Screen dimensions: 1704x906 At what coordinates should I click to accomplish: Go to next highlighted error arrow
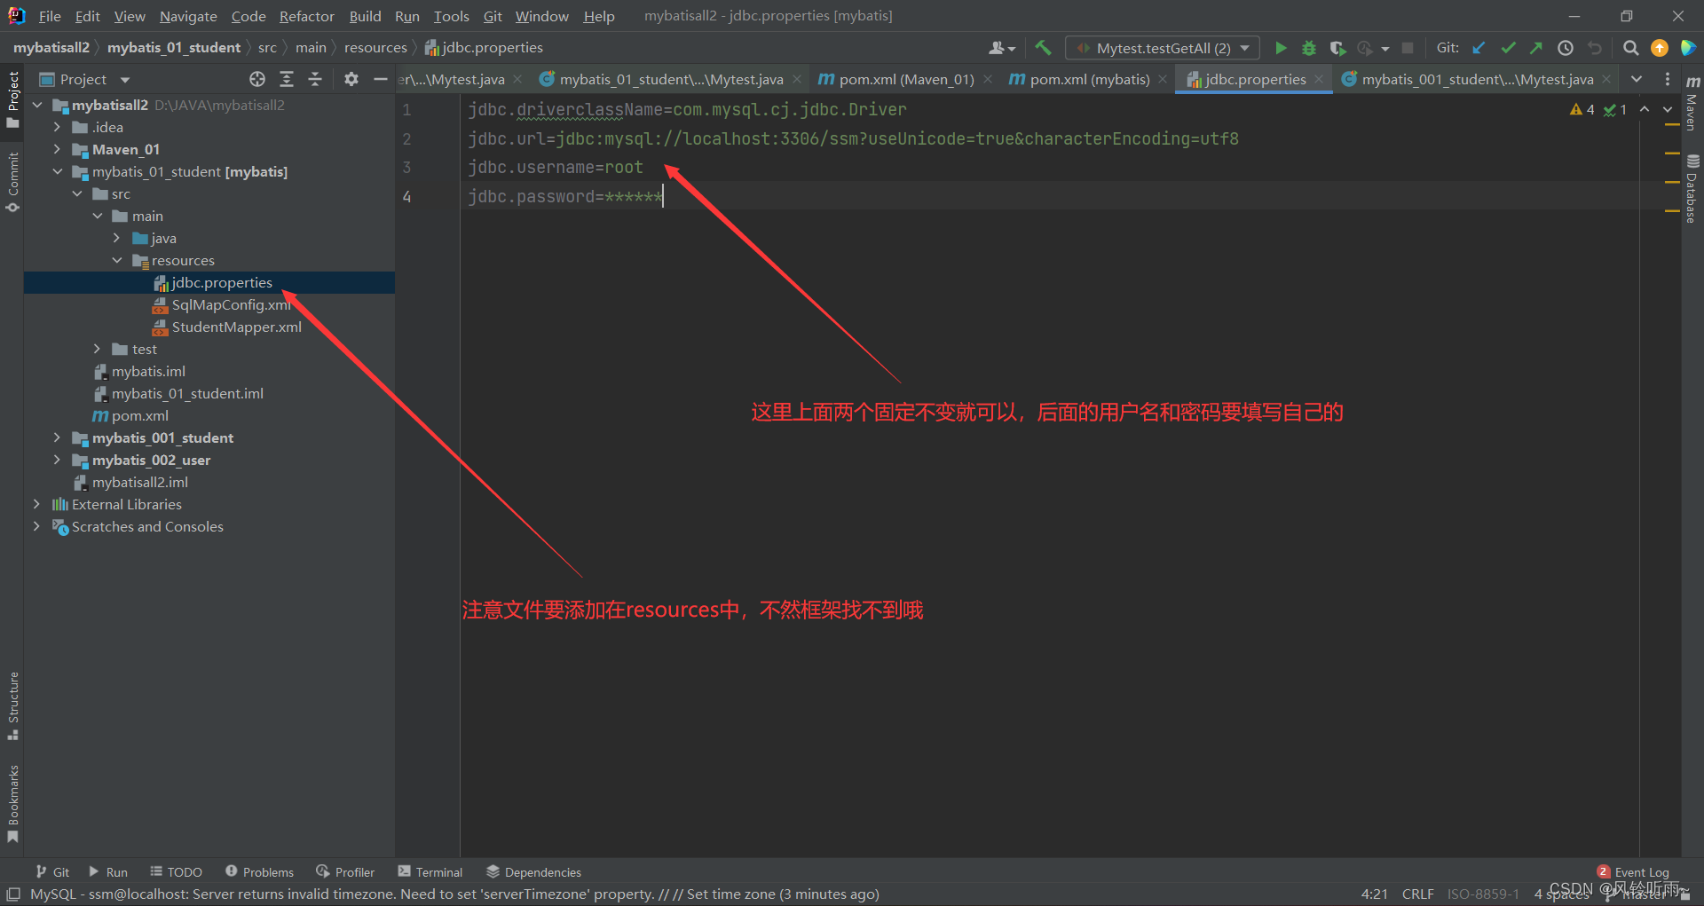1668,109
